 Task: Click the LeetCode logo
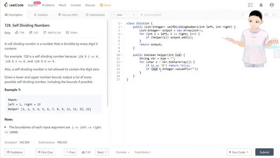click(14, 5)
